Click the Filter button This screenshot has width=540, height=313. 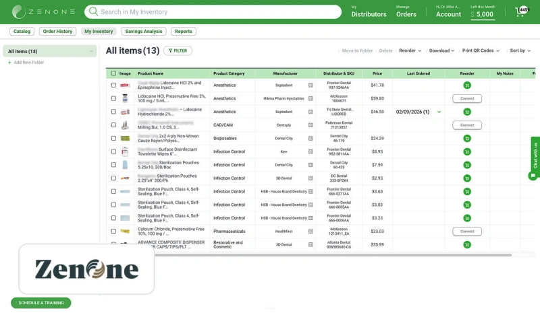click(178, 50)
